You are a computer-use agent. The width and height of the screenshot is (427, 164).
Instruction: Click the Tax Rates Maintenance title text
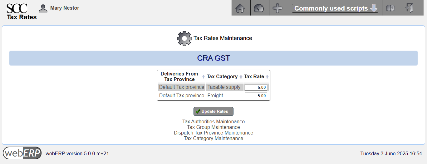pos(223,38)
